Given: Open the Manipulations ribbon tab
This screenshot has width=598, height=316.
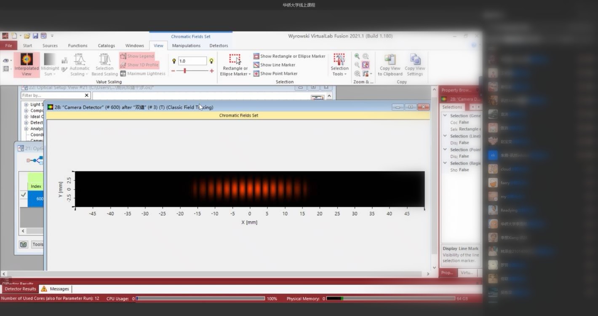Looking at the screenshot, I should tap(186, 46).
